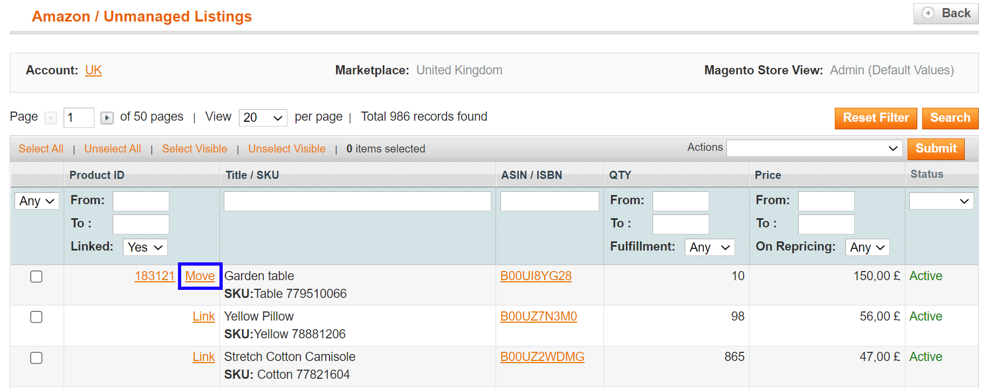
Task: Click the ASIN / ISBN filter field
Action: 550,201
